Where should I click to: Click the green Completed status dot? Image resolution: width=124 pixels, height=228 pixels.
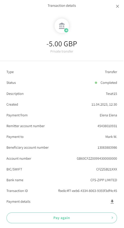96,83
